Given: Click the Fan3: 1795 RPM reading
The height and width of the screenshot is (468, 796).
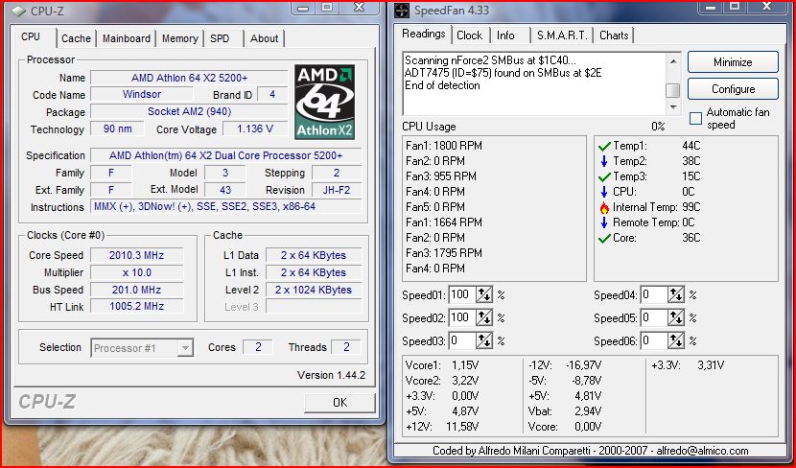Looking at the screenshot, I should (x=444, y=253).
